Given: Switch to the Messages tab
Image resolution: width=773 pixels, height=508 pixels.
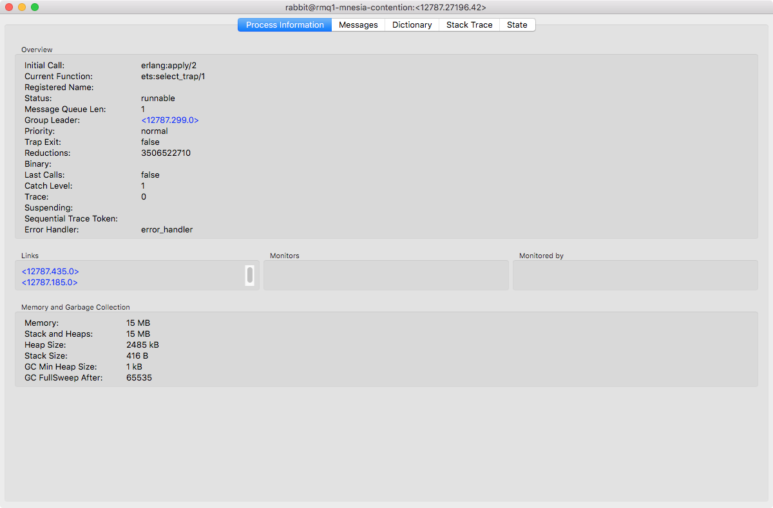Looking at the screenshot, I should click(x=358, y=24).
